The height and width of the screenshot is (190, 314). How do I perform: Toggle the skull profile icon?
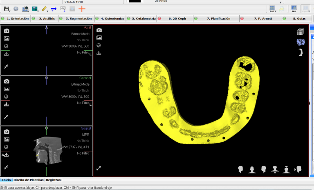pyautogui.click(x=301, y=52)
